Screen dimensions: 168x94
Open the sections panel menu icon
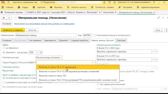point(3,7)
